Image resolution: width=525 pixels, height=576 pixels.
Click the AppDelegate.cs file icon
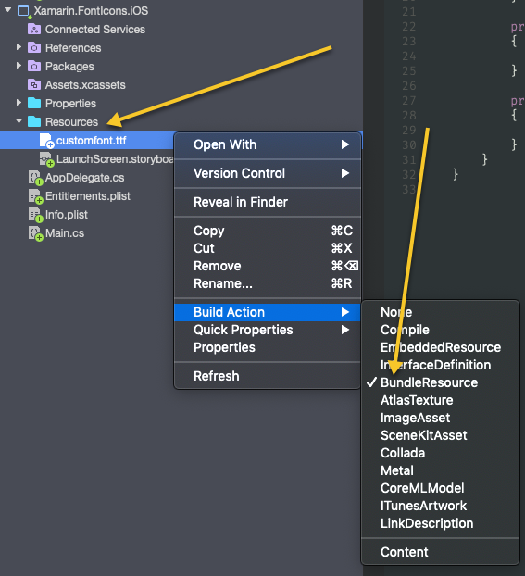tap(35, 178)
